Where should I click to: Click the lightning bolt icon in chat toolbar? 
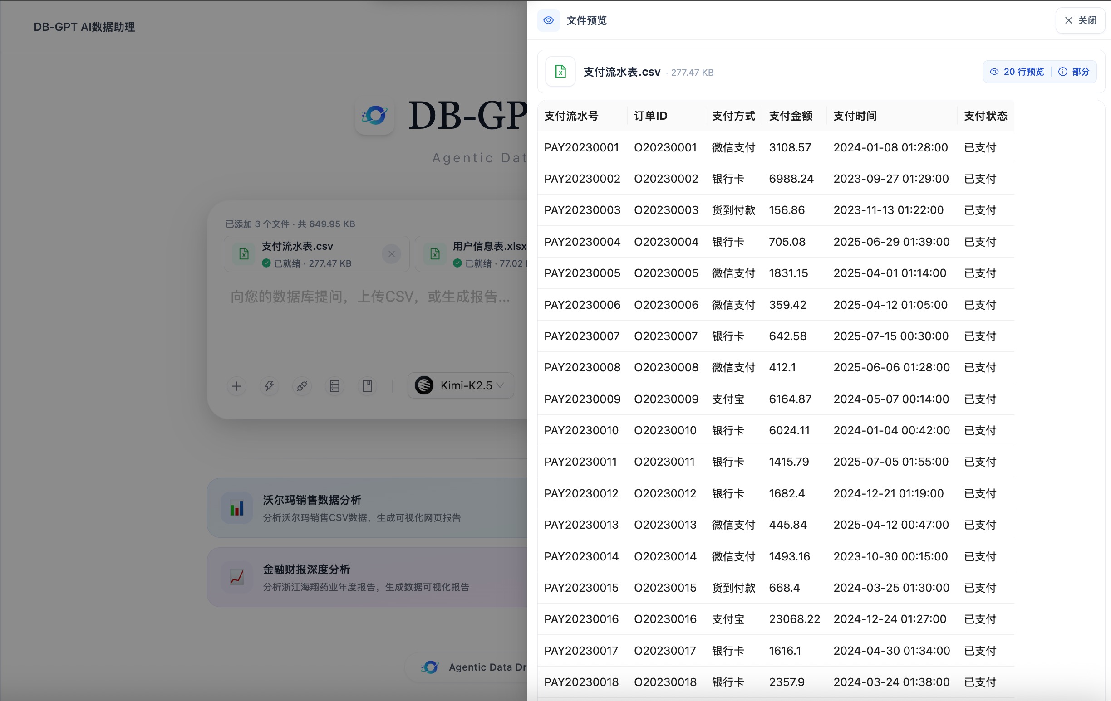click(269, 386)
